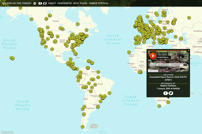Open the marker in Baja California
The image size is (202, 134).
(x=46, y=47)
